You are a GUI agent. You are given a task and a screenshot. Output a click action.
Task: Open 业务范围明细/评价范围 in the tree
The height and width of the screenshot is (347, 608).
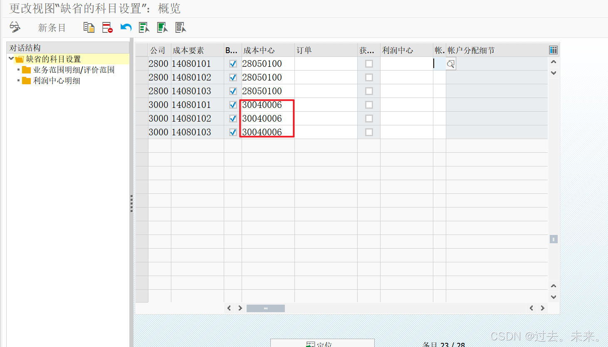coord(74,70)
